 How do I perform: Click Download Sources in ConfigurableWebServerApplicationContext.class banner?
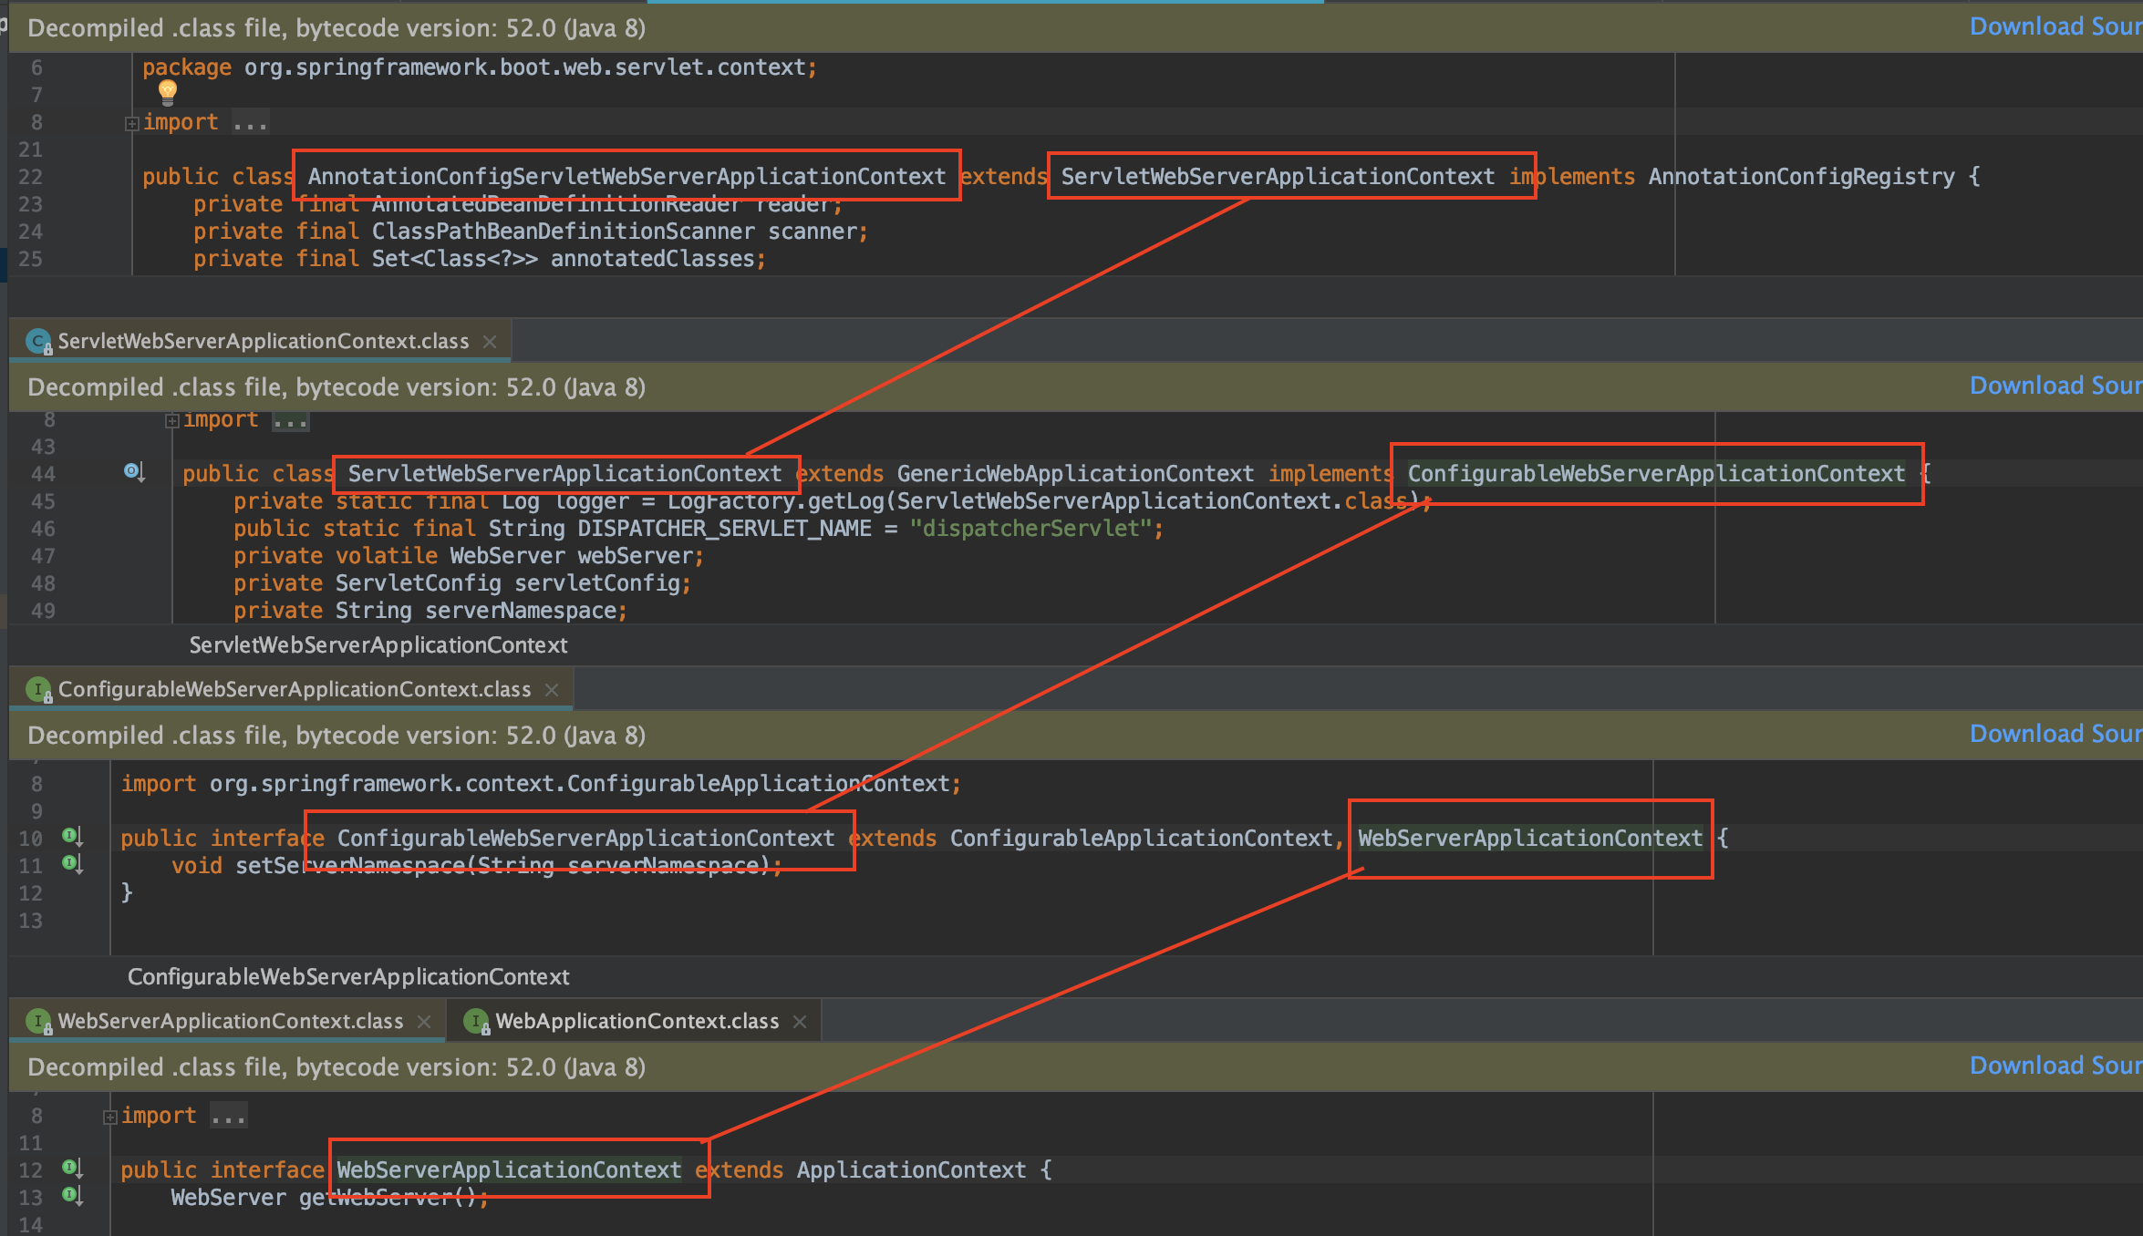tap(2054, 734)
